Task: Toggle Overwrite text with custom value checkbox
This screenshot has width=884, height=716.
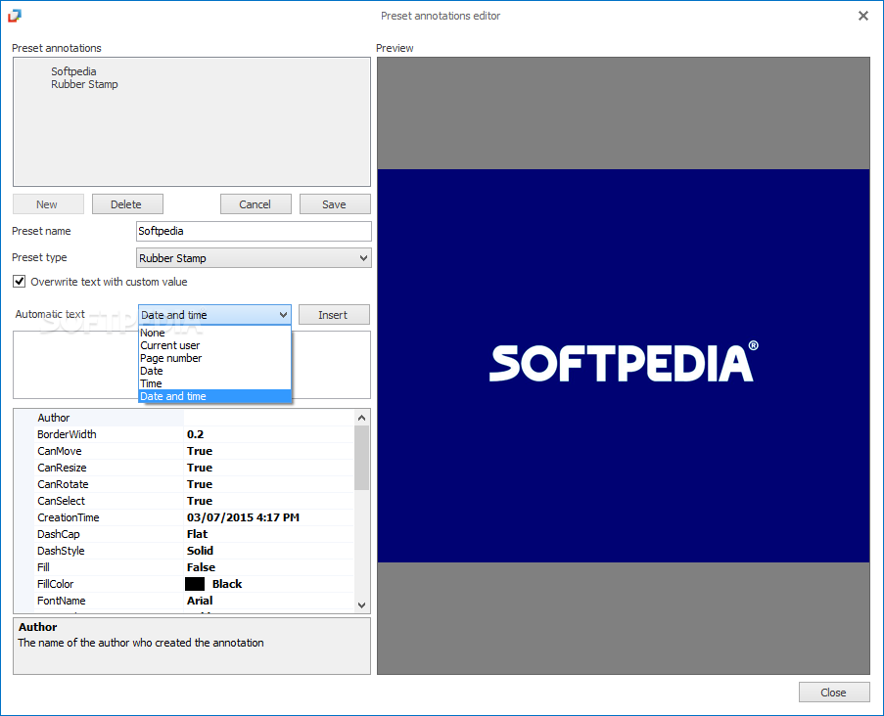Action: pos(20,281)
